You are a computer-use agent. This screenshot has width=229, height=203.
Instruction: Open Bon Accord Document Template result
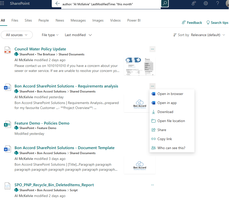(64, 148)
